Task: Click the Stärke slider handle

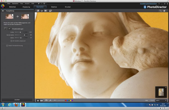Action: [x=21, y=38]
